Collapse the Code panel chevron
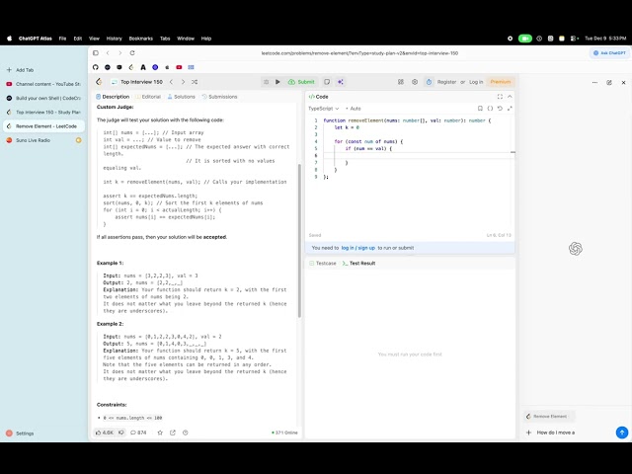Image resolution: width=632 pixels, height=474 pixels. pos(510,97)
